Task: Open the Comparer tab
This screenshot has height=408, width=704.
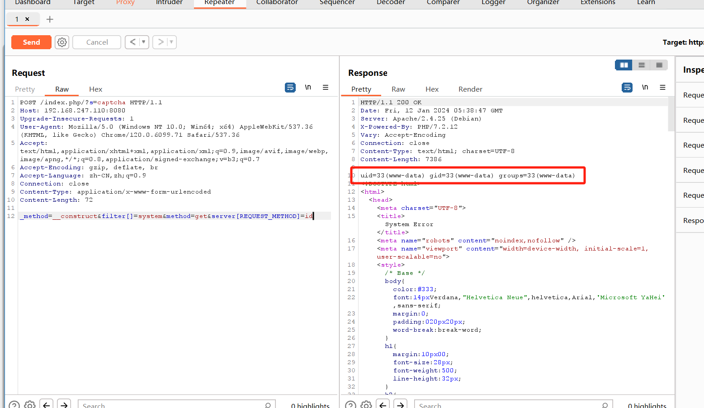Action: click(x=443, y=2)
